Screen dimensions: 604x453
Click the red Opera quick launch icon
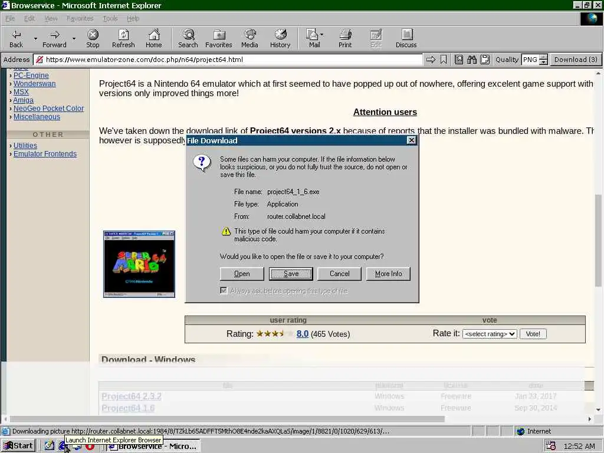[90, 447]
